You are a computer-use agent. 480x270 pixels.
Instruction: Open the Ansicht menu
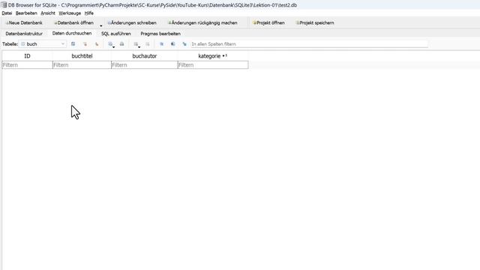[48, 13]
